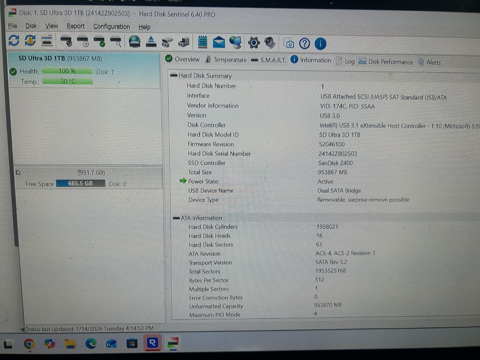The width and height of the screenshot is (480, 360).
Task: Click the Total Sectors value 1953525168
Action: [x=331, y=271]
